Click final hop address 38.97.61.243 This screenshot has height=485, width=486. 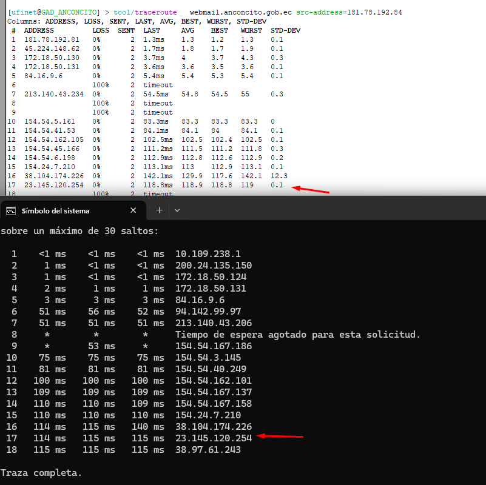pos(208,450)
